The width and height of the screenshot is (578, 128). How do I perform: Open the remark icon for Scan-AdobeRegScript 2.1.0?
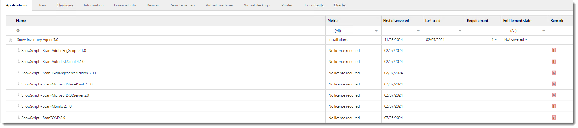tap(554, 50)
